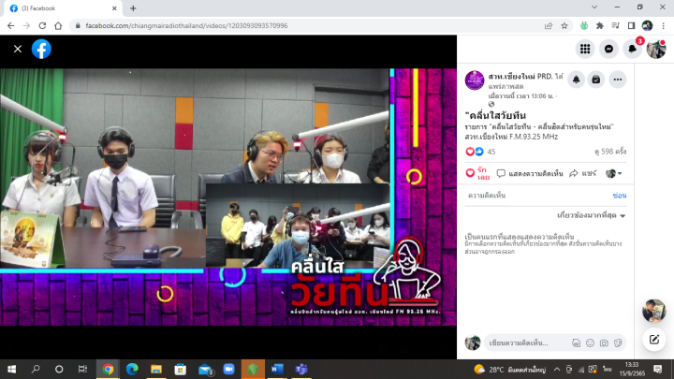
Task: Select the (3) Facebook tab
Action: tap(63, 8)
